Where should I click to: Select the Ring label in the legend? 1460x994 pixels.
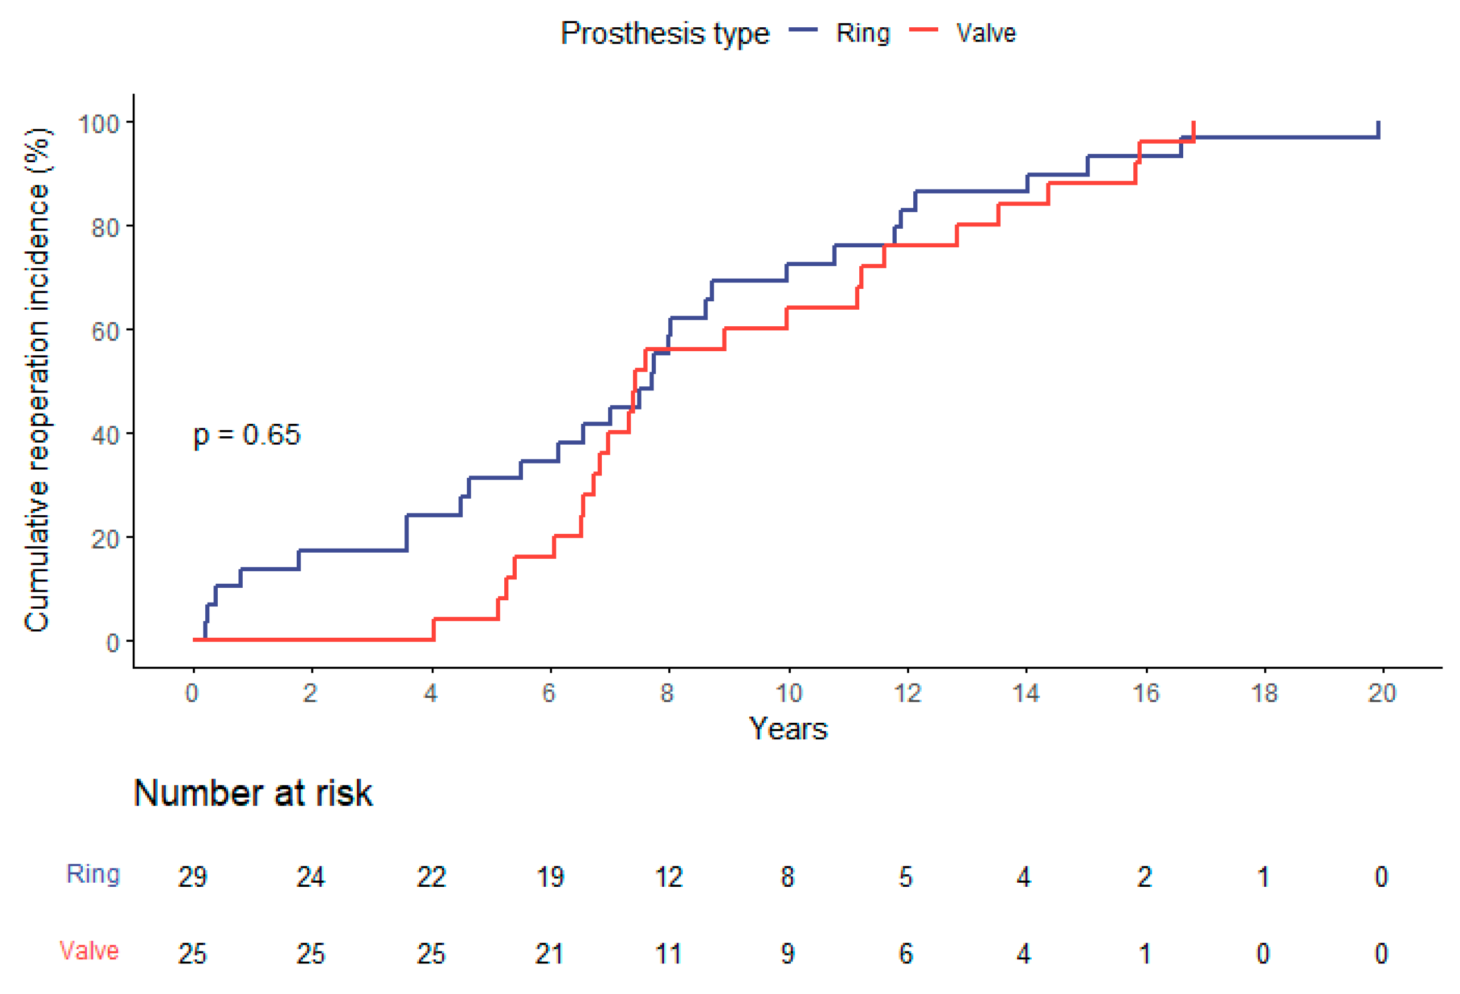(x=863, y=33)
